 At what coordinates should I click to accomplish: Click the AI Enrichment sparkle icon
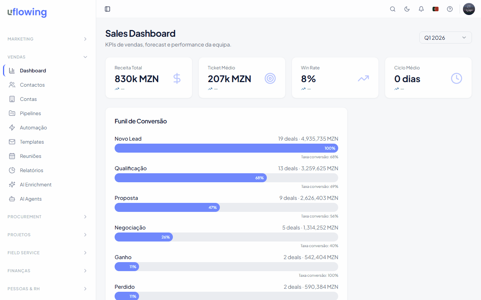tap(12, 184)
